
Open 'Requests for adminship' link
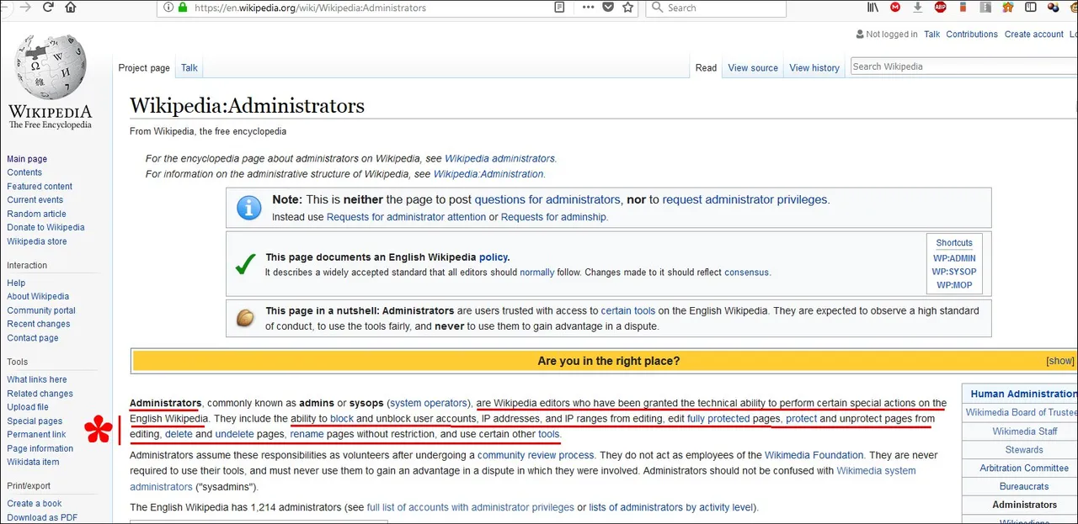point(553,217)
